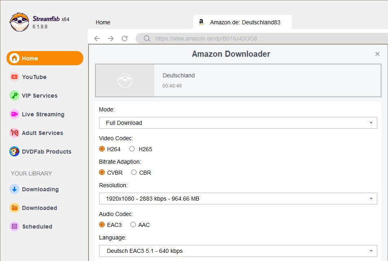Open Live Streaming camera icon
The width and height of the screenshot is (388, 261).
coord(15,114)
